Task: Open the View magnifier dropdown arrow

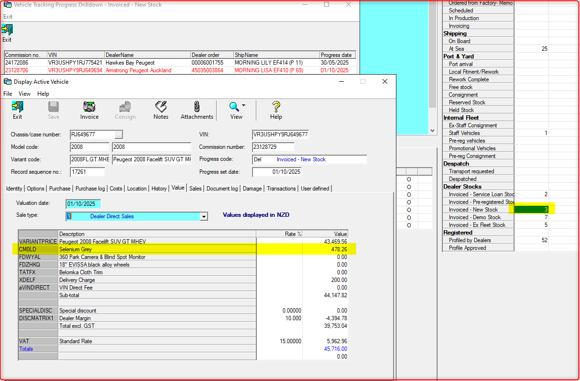Action: tap(243, 106)
